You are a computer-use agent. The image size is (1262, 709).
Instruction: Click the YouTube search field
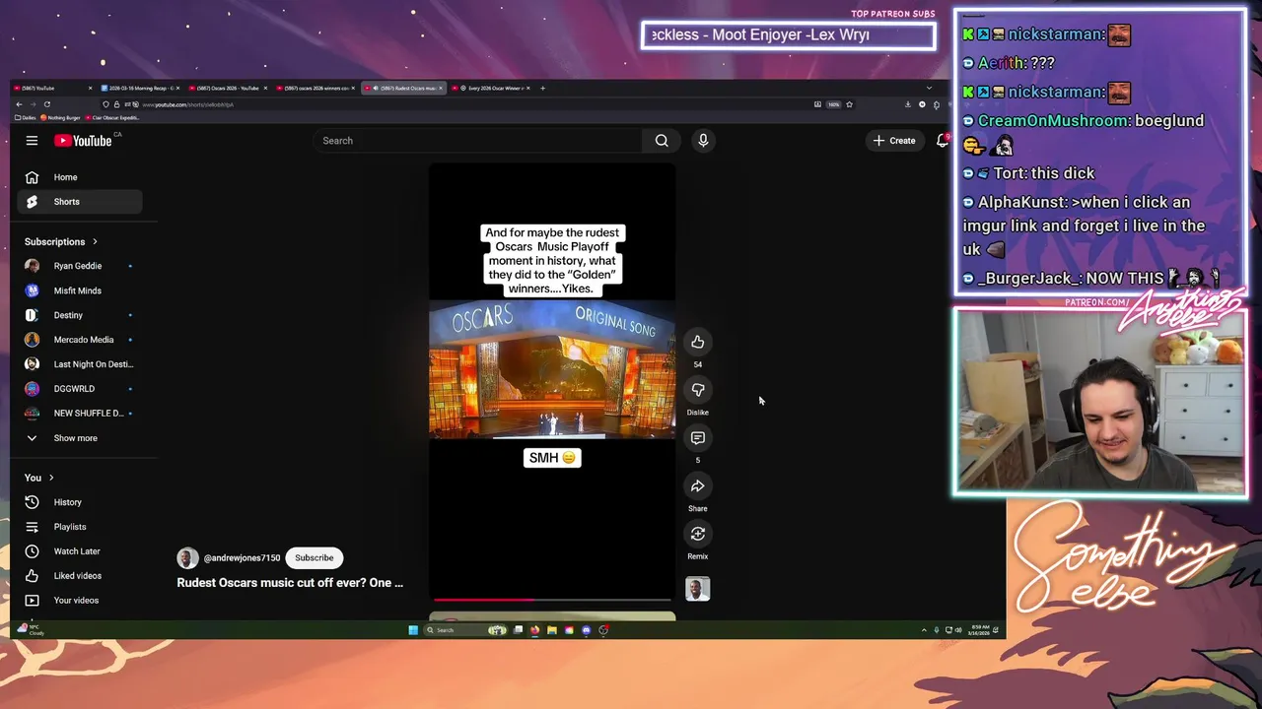point(478,141)
